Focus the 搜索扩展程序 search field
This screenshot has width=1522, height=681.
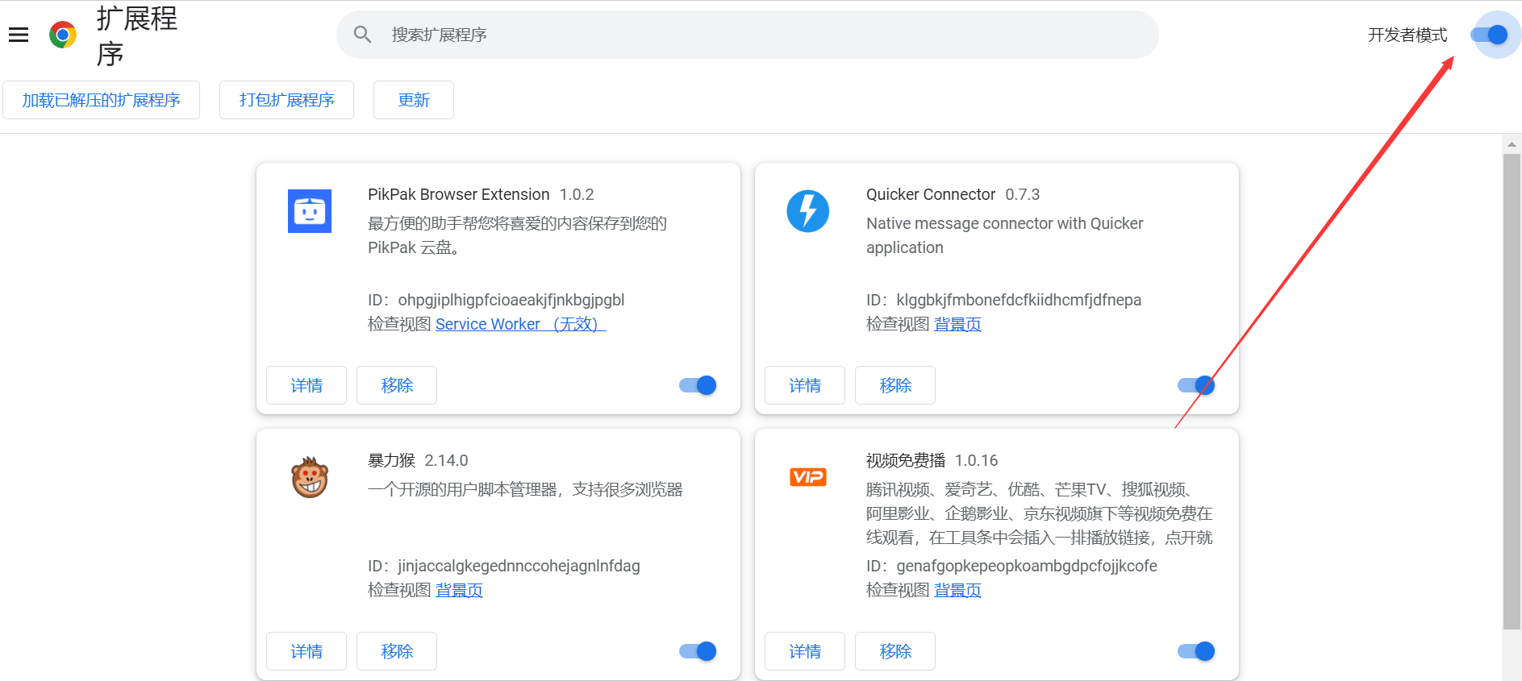point(758,35)
